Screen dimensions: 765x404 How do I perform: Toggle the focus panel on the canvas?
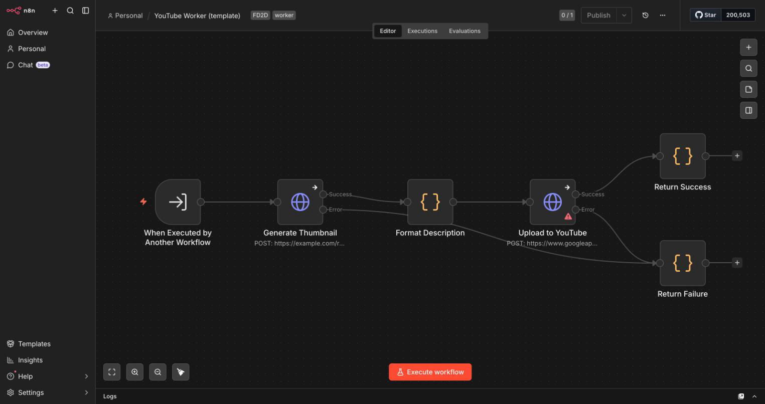pos(748,110)
